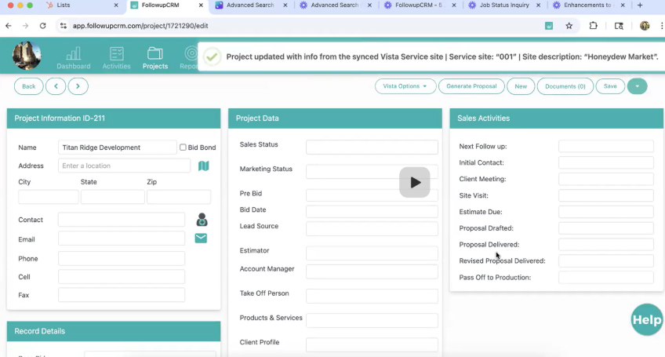Go to next project arrow

click(78, 86)
